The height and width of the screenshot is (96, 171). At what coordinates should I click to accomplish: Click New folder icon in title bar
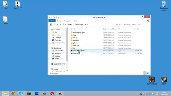[56, 17]
